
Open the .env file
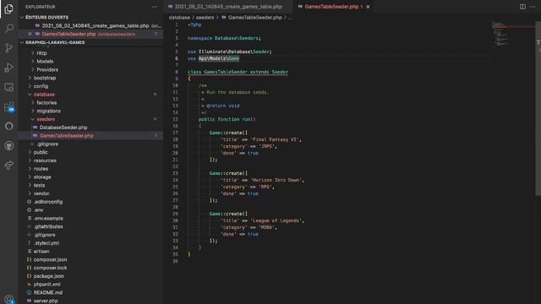click(38, 210)
